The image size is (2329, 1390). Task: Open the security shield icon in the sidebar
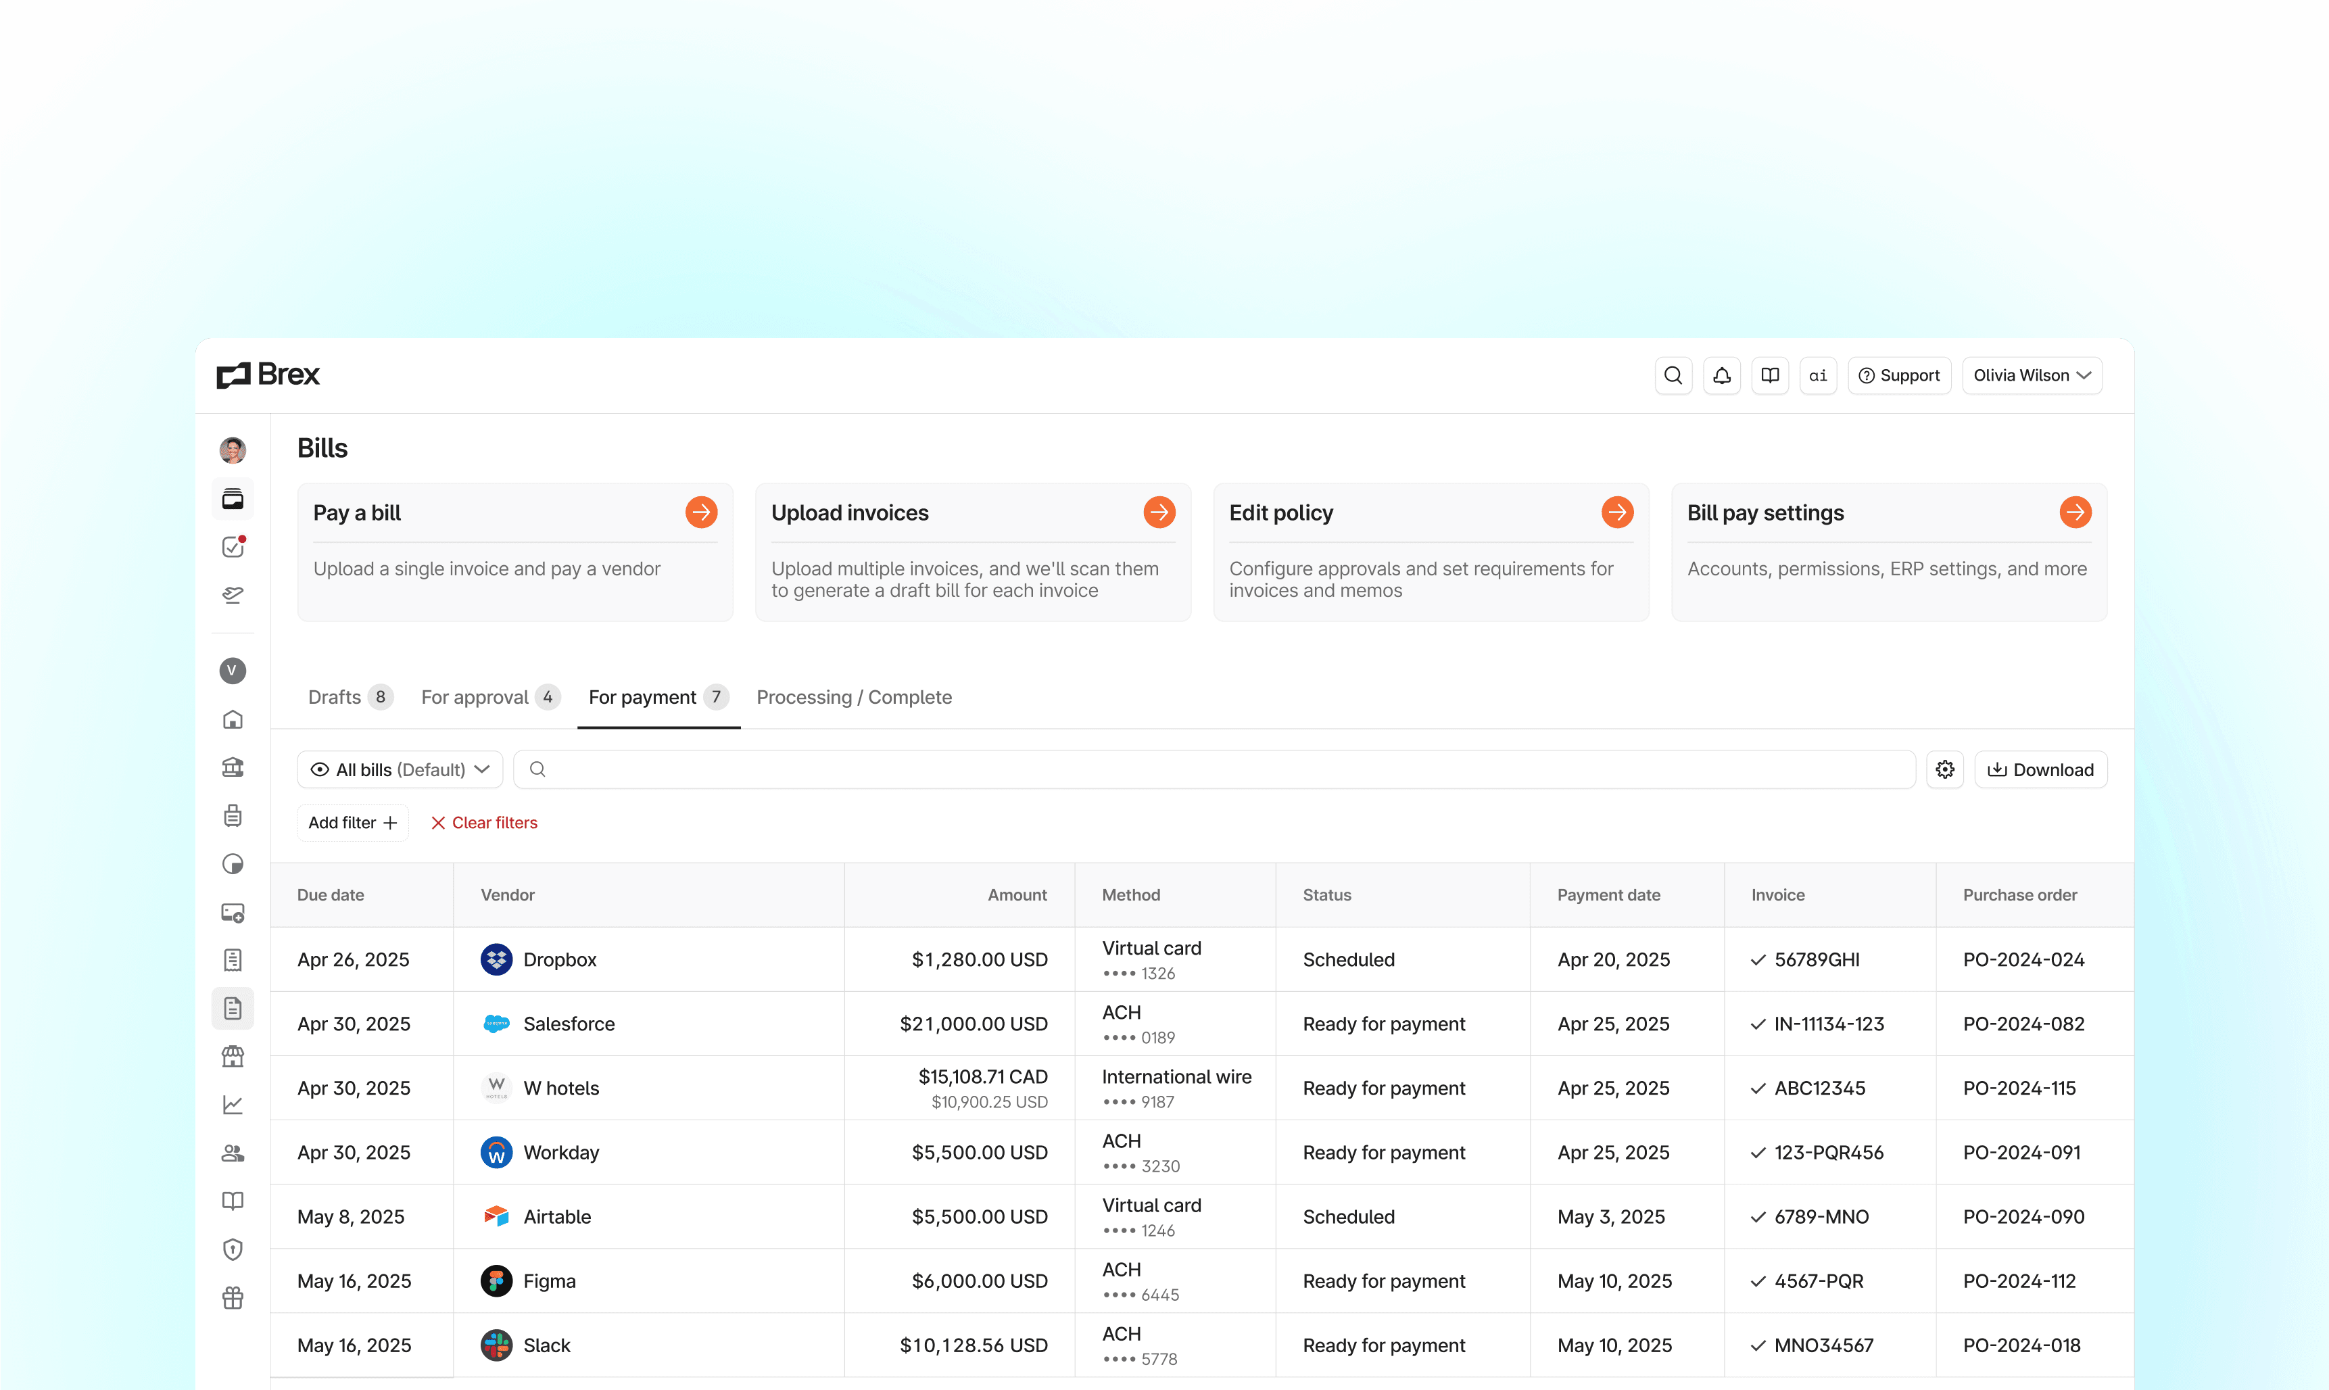coord(233,1249)
